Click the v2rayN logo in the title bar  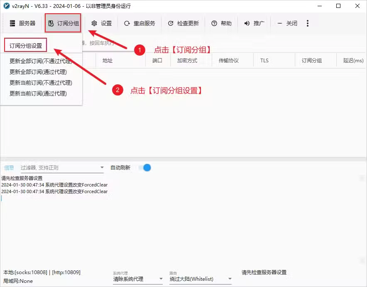tap(6, 6)
